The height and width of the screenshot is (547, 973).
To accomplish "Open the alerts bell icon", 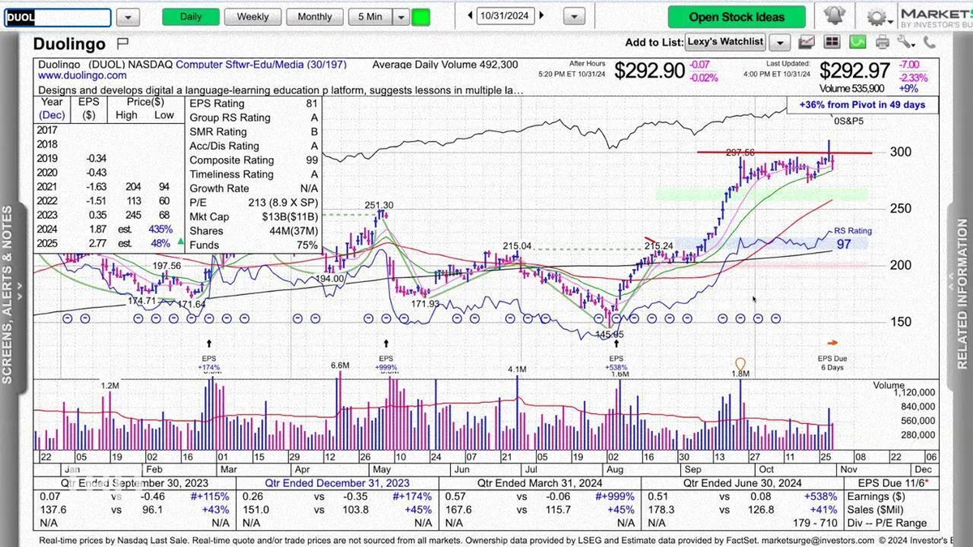I will point(834,15).
